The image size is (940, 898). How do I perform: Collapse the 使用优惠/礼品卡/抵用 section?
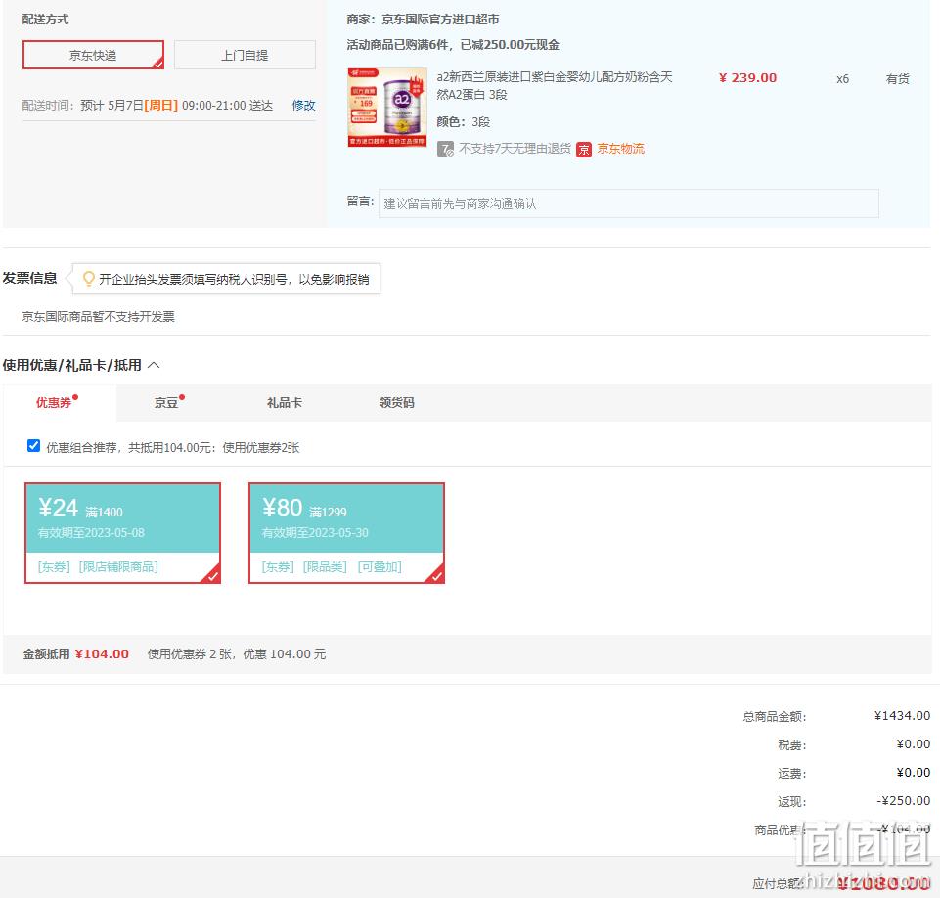[154, 365]
